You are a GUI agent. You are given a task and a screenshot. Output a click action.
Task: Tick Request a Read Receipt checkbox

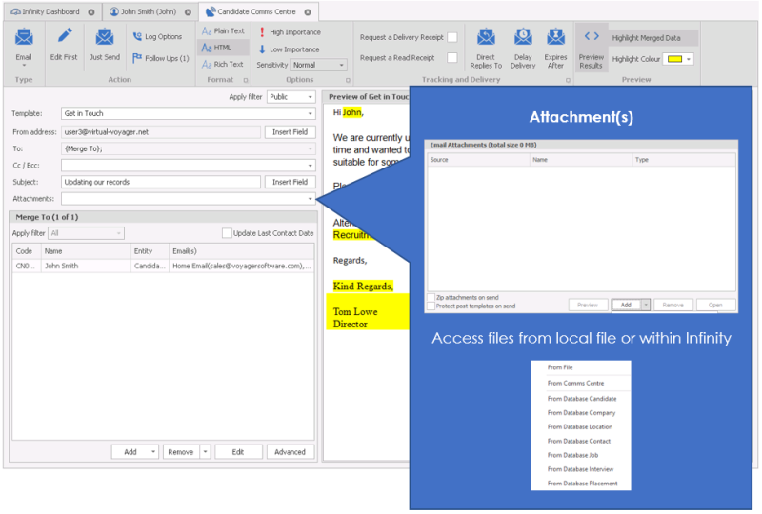452,58
